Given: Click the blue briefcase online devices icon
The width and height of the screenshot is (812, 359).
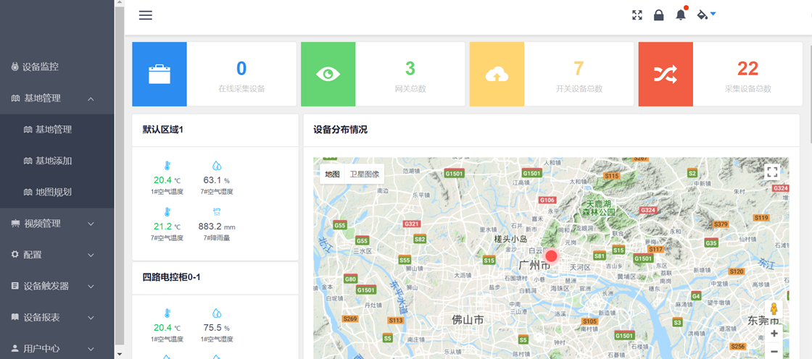Looking at the screenshot, I should coord(159,74).
